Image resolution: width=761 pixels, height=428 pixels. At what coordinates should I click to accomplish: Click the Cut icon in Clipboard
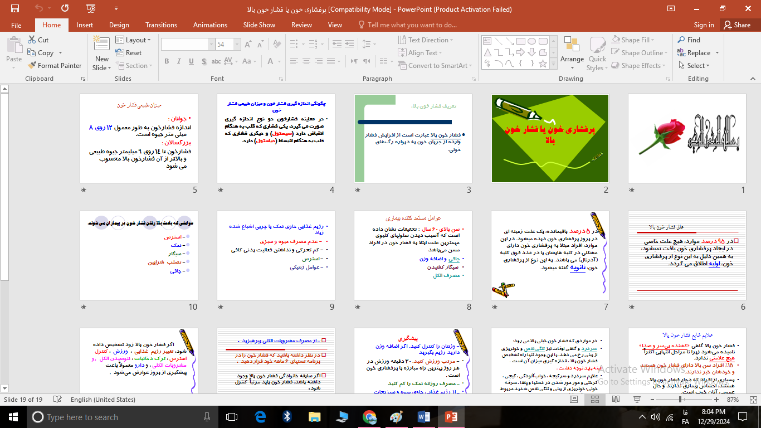point(32,40)
